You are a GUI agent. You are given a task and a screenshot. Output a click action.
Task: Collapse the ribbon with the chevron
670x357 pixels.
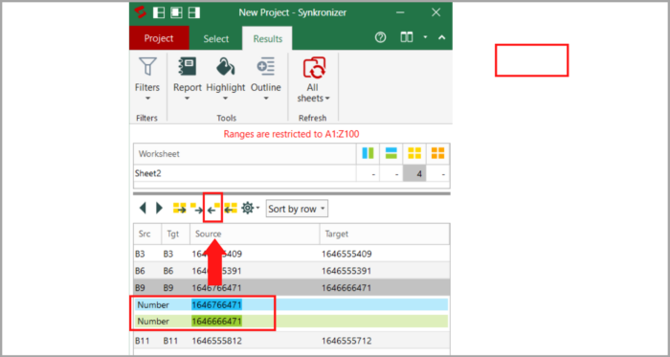442,37
